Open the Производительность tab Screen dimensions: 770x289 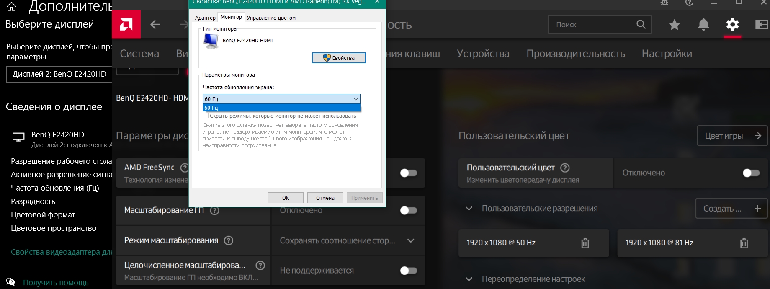576,54
